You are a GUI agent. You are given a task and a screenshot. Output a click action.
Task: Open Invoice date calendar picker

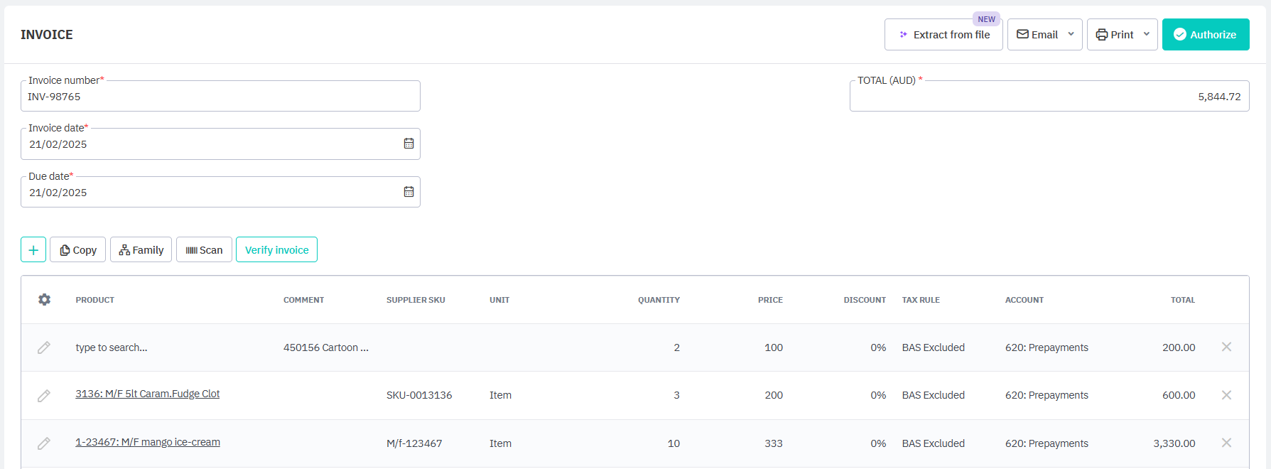pos(409,144)
